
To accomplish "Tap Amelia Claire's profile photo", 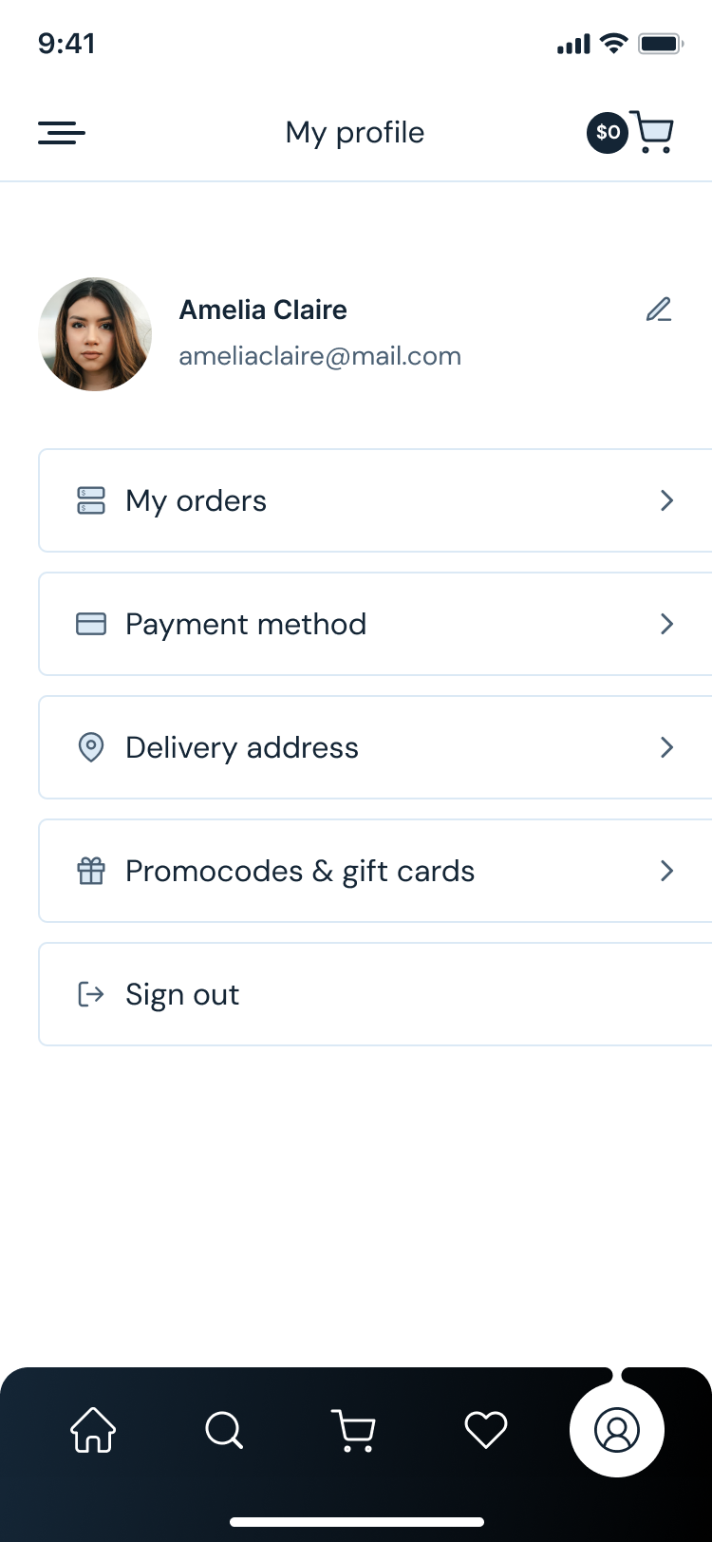I will click(x=95, y=334).
